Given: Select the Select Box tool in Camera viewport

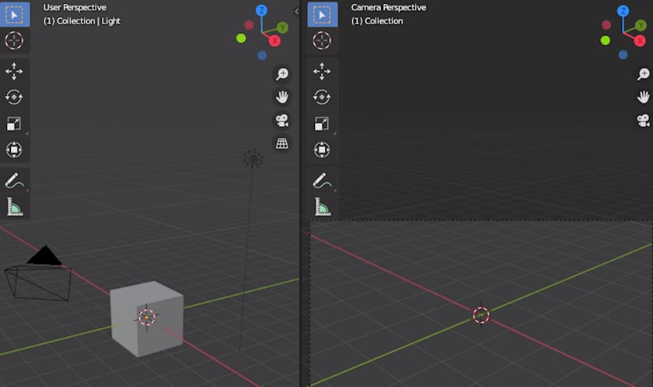Looking at the screenshot, I should [x=322, y=15].
